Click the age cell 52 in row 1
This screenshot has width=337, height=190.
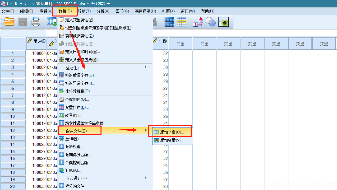(161, 53)
